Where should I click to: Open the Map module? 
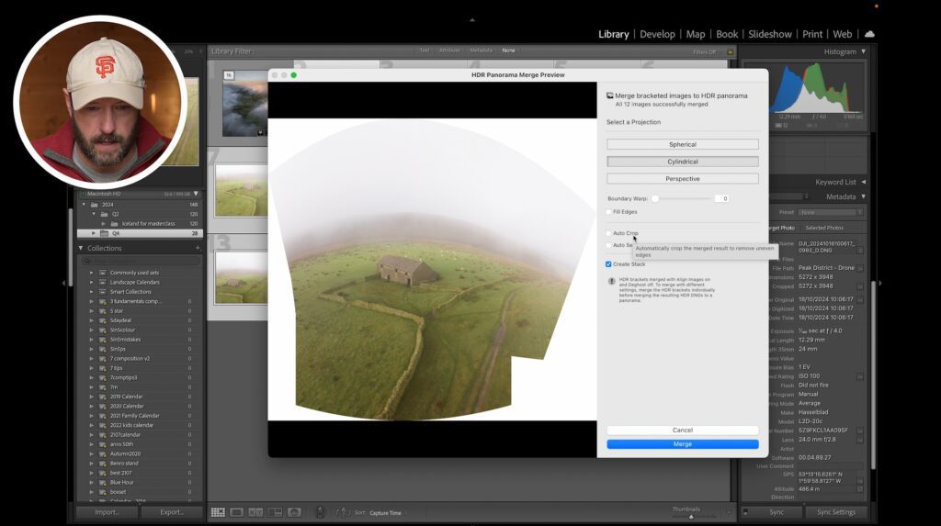pos(696,34)
